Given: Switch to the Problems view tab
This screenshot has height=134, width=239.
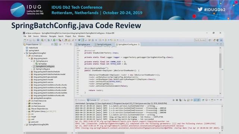Looking at the screenshot, I should [80, 100].
